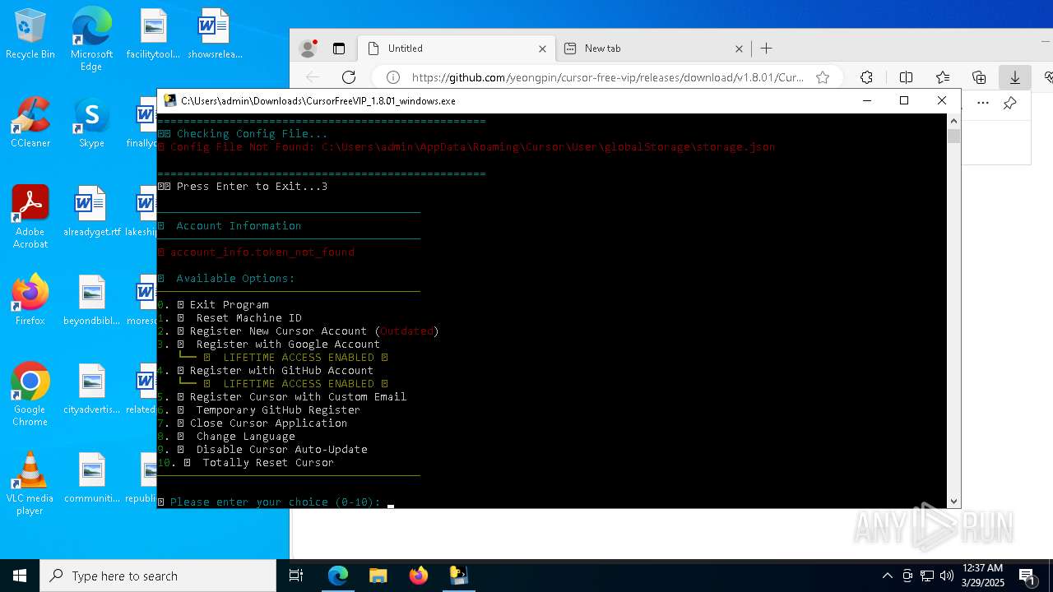Click the 'Reset Machine ID' option text
The width and height of the screenshot is (1053, 592).
click(x=248, y=317)
